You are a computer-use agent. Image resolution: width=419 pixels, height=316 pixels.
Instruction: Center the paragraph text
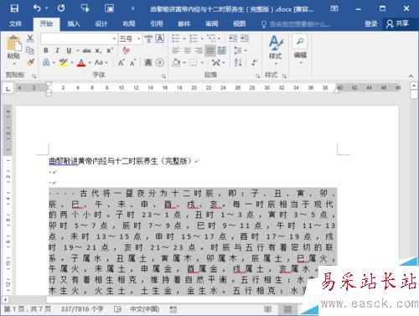point(187,50)
